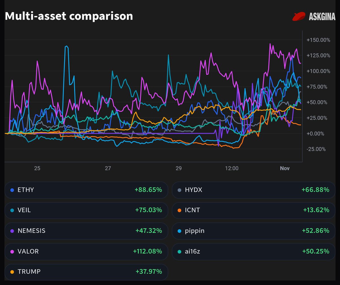Click the blue dot next to ETHY

click(x=12, y=190)
